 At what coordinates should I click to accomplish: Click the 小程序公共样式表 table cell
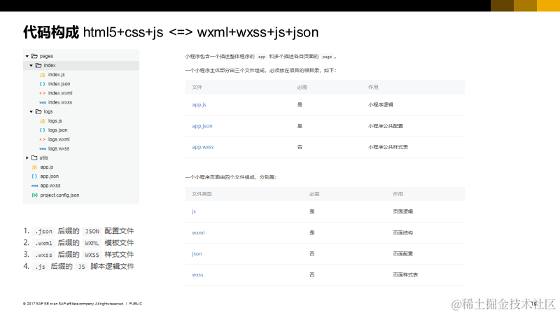click(388, 147)
